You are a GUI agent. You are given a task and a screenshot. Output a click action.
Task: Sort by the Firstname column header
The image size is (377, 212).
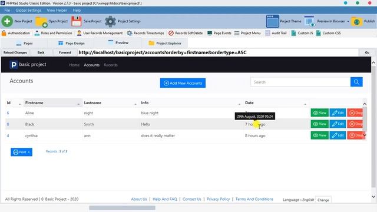click(x=52, y=103)
